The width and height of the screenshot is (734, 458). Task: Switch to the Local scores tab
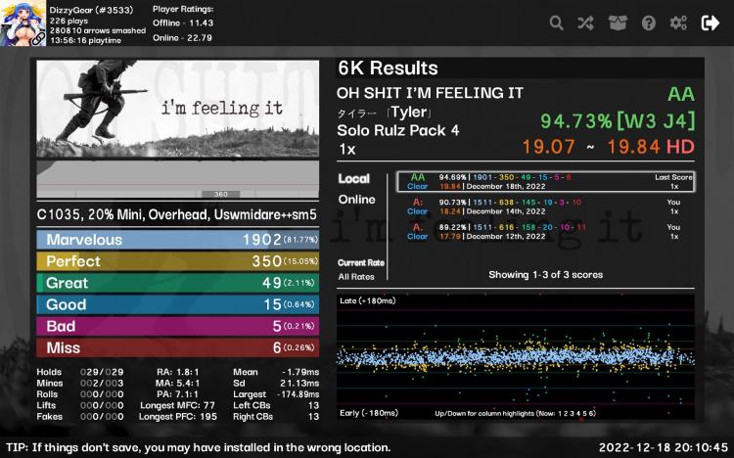(354, 178)
